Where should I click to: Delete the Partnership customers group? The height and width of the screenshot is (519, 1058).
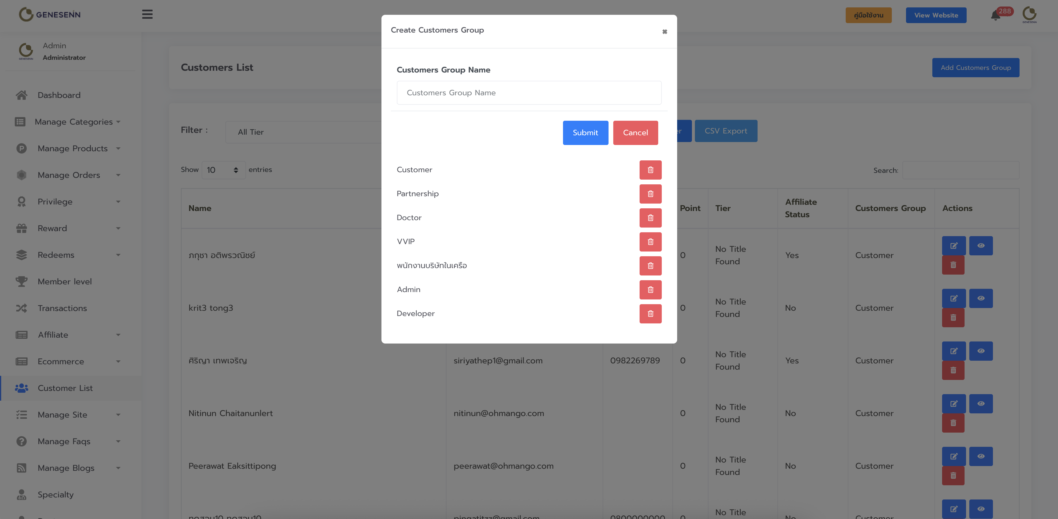[x=650, y=194]
